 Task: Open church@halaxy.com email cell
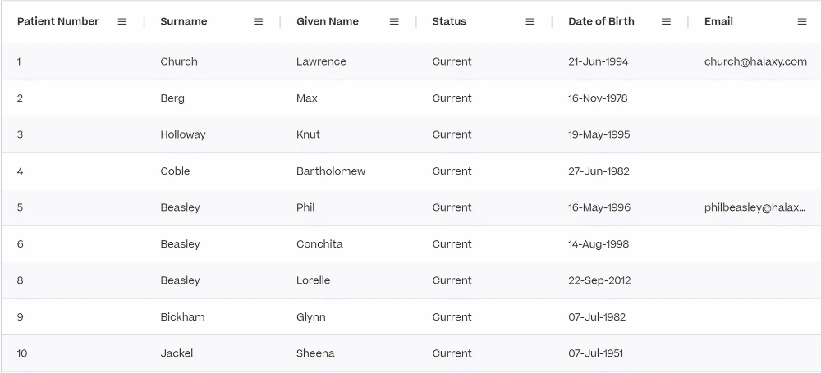pyautogui.click(x=755, y=61)
